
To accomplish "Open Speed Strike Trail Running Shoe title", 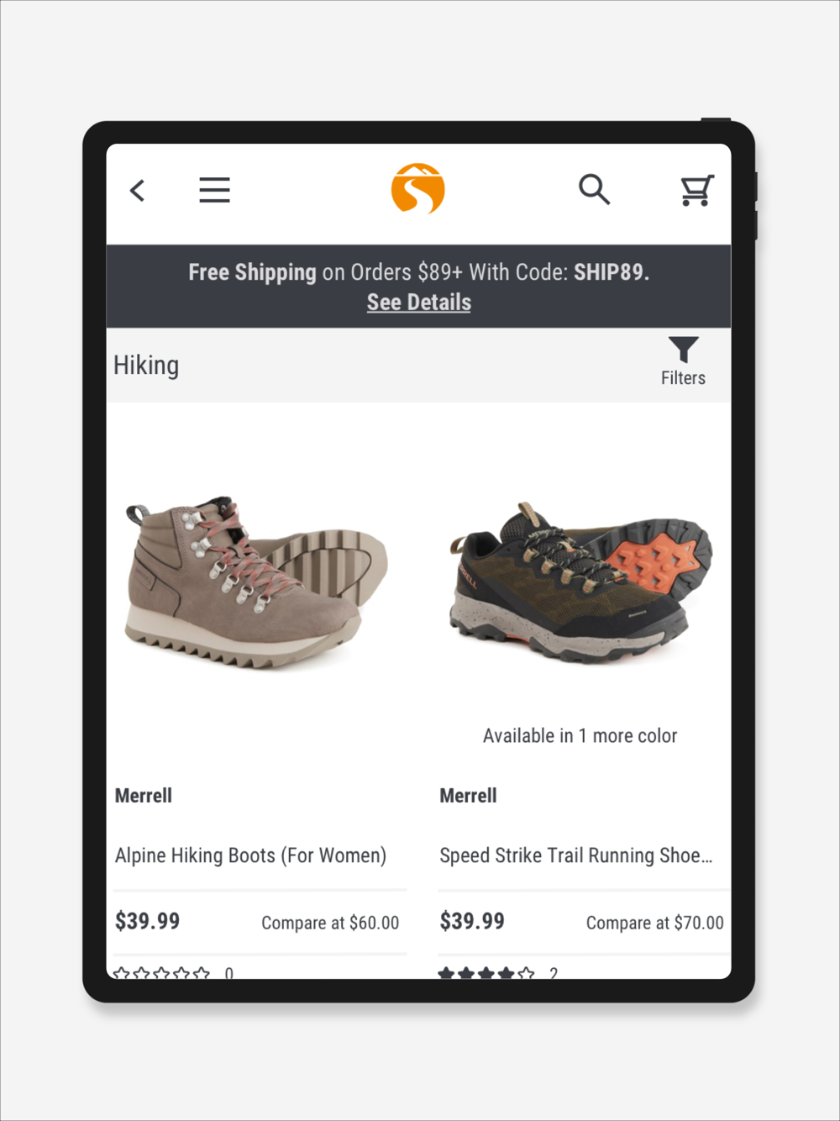I will (x=576, y=855).
